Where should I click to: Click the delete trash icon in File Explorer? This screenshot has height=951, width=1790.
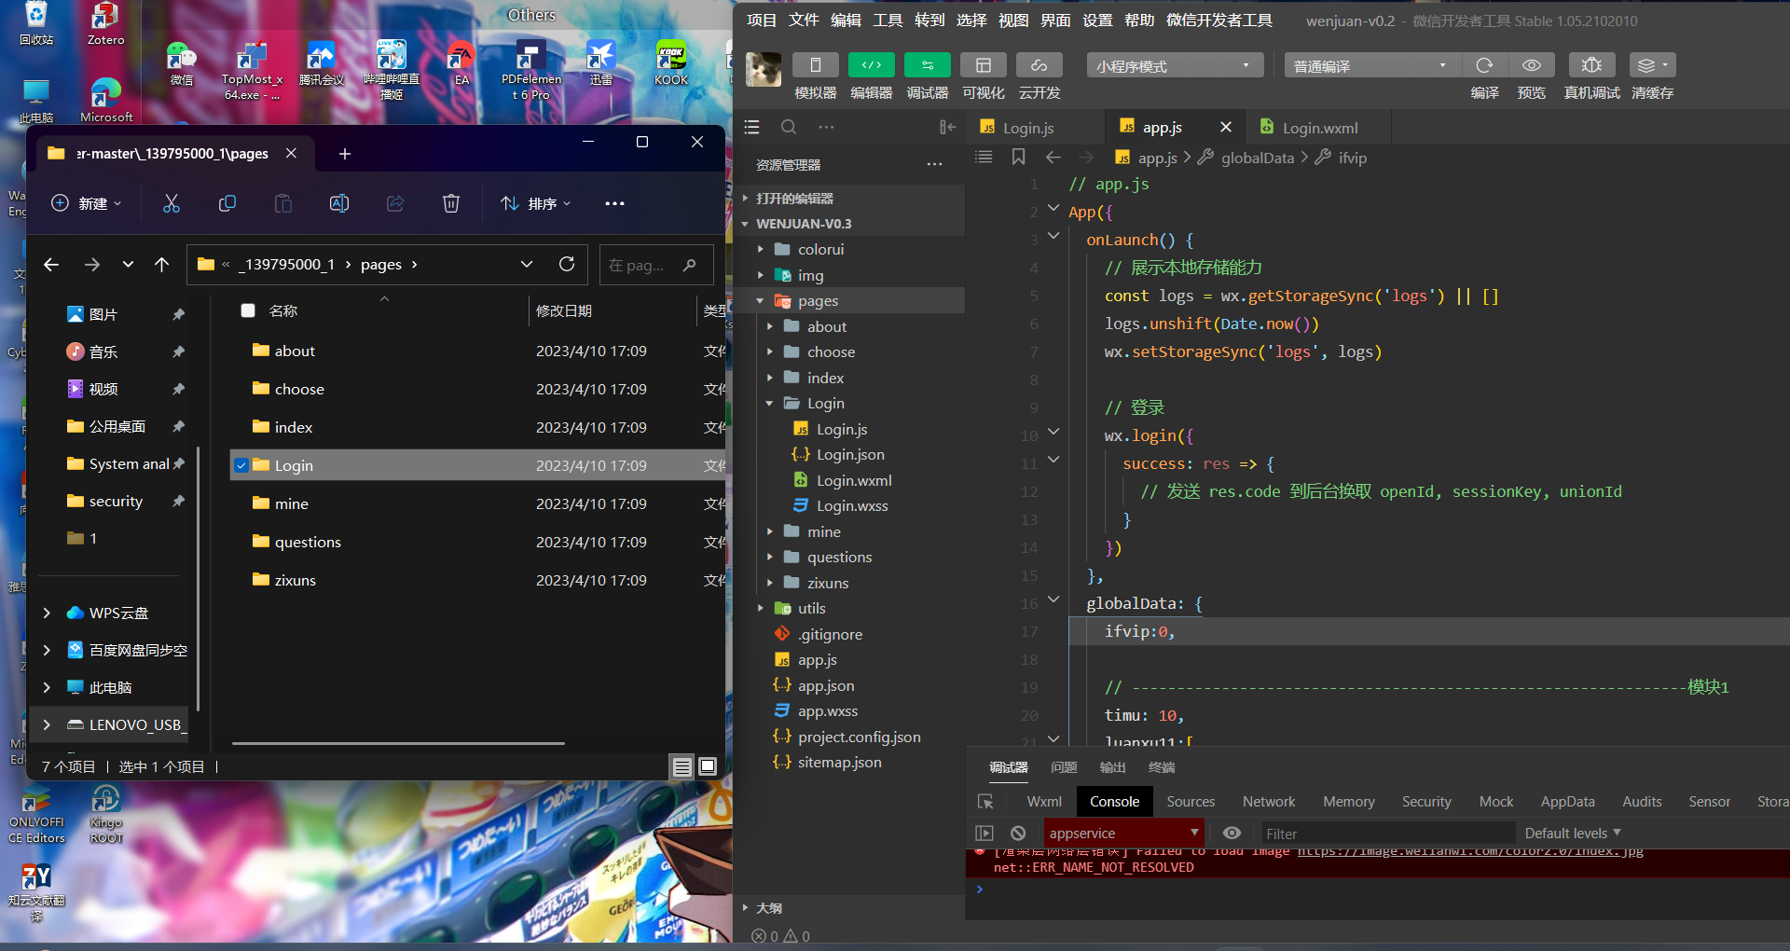click(x=451, y=203)
